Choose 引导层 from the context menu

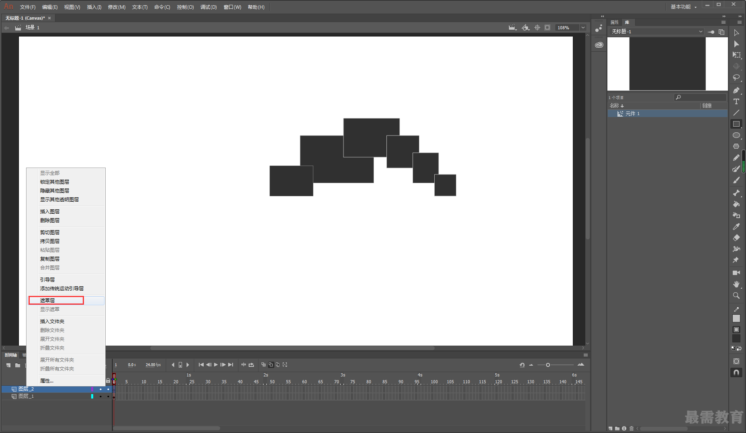[x=66, y=280]
